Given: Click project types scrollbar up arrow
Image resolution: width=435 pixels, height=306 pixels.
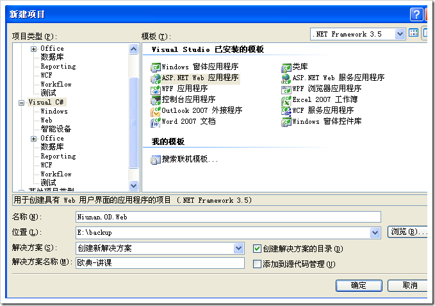Looking at the screenshot, I should [134, 49].
